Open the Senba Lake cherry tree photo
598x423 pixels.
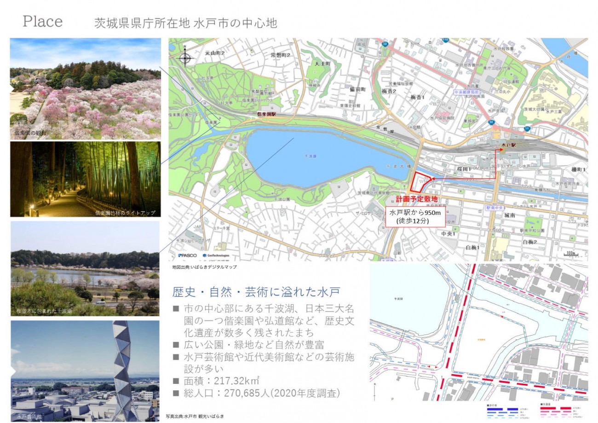pyautogui.click(x=85, y=268)
